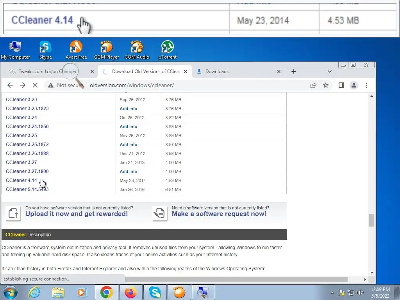Open Chrome profile menu
400x300 pixels.
354,85
